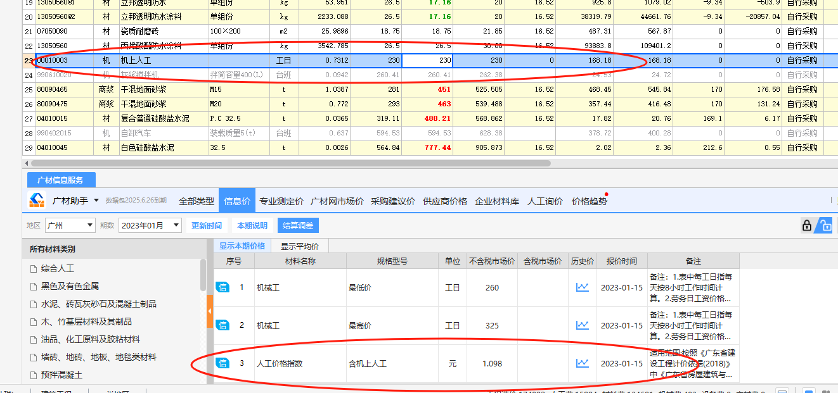Click 1.098 value of 人工价格指数
This screenshot has width=838, height=393.
click(x=492, y=363)
